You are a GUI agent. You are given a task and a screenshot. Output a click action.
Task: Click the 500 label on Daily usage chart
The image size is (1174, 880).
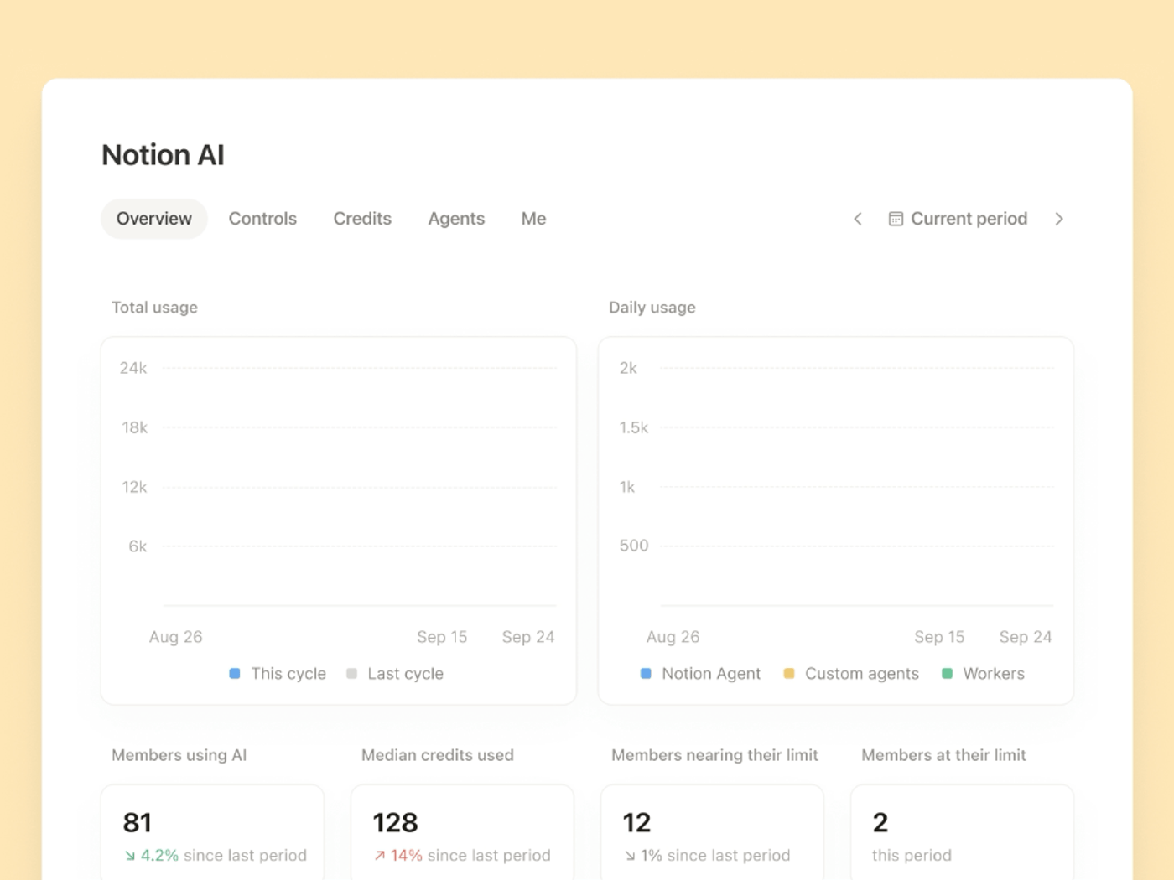(x=634, y=546)
